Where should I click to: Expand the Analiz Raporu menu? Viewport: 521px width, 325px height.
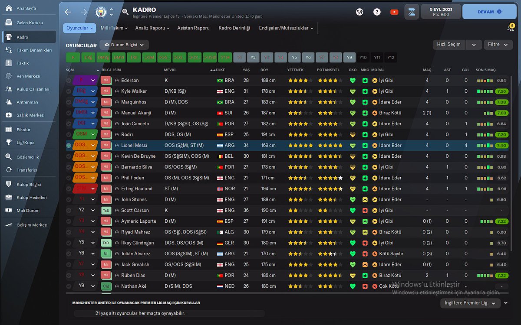tap(152, 28)
